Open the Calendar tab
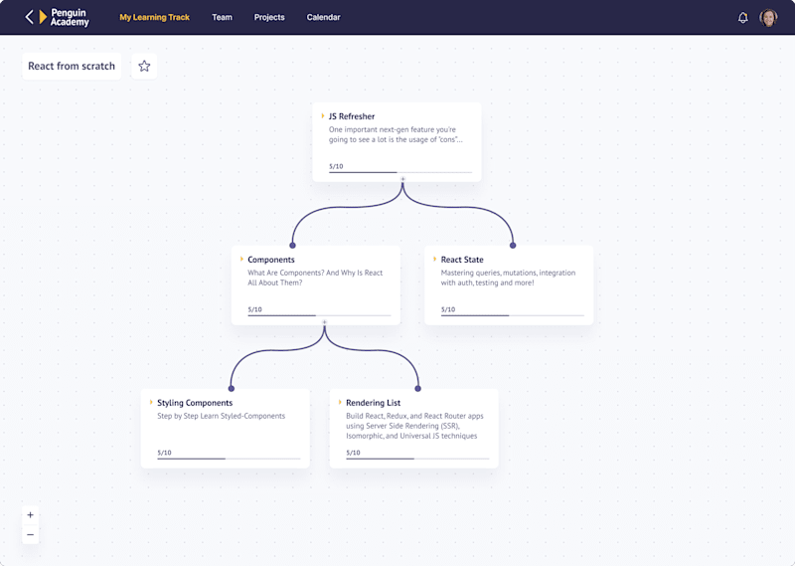 coord(323,17)
